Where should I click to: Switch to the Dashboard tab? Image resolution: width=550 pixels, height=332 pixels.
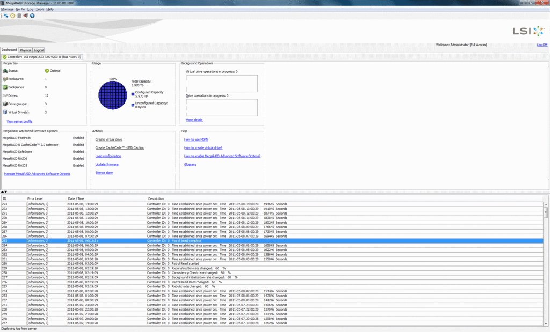[x=9, y=50]
